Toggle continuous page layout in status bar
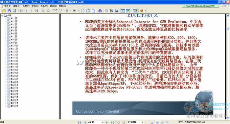The height and width of the screenshot is (124, 230). point(157,122)
